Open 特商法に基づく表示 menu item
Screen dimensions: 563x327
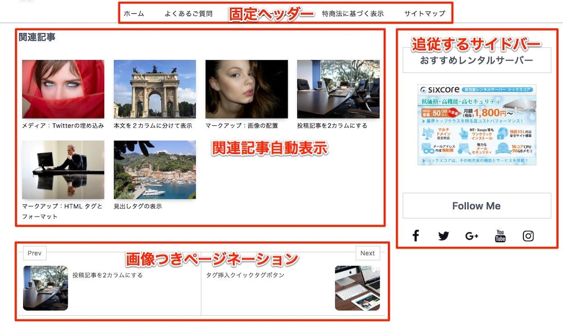click(353, 13)
